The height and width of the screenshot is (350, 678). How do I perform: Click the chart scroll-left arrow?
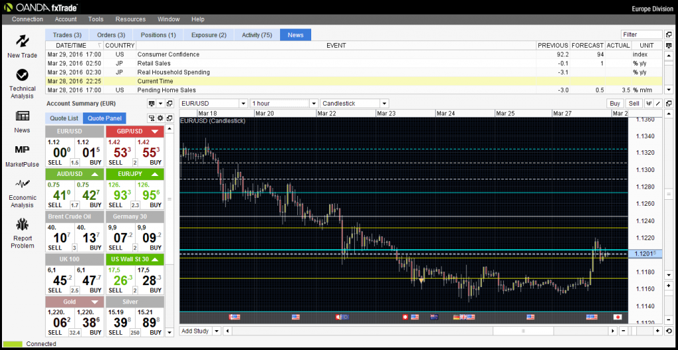tap(228, 331)
